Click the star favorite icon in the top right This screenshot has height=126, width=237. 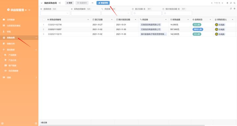point(227,3)
